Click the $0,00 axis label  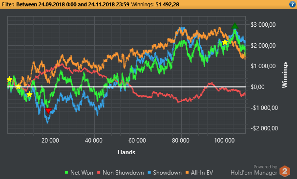pyautogui.click(x=257, y=87)
